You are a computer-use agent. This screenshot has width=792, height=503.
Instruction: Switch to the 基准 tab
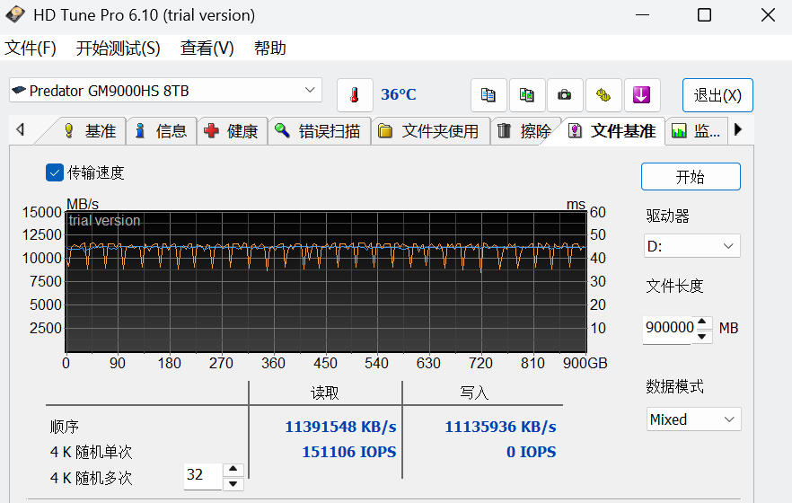90,131
